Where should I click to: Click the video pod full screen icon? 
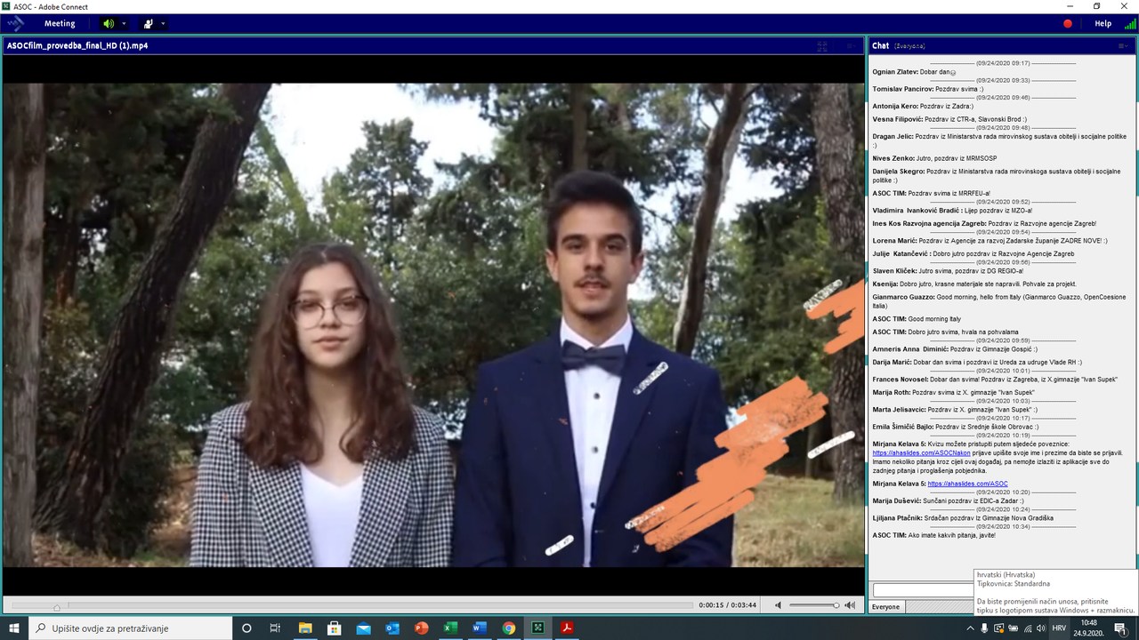[x=822, y=46]
